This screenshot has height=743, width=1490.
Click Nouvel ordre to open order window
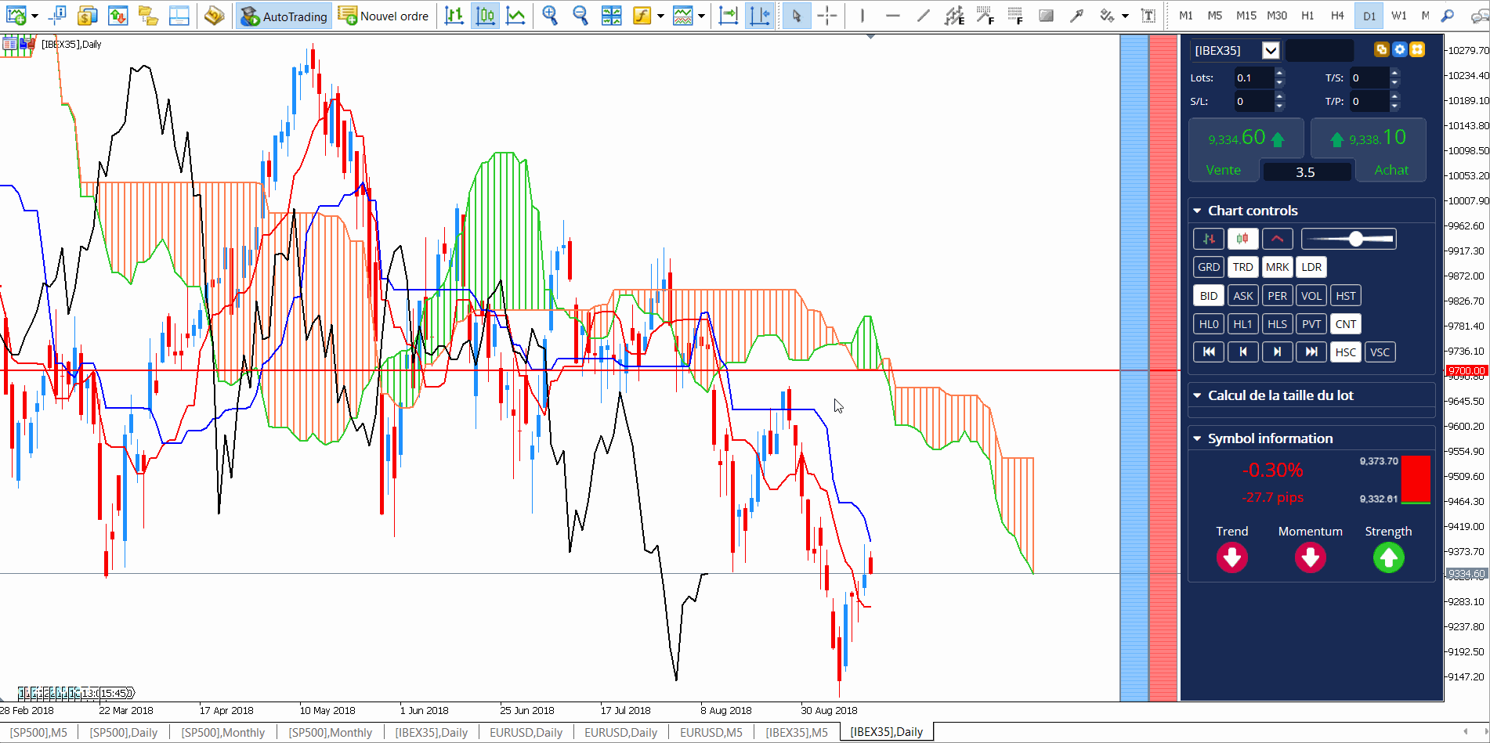point(384,16)
